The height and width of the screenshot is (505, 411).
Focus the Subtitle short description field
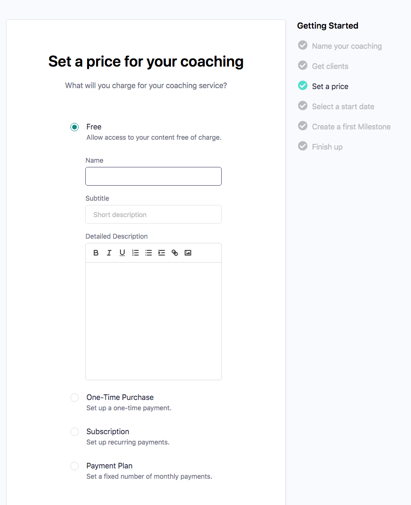(x=153, y=214)
